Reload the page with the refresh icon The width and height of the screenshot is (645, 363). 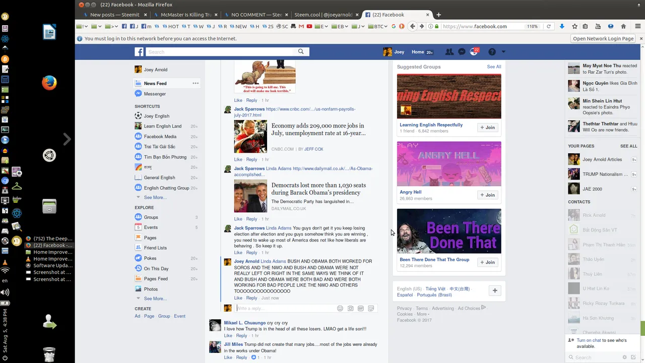coord(549,26)
